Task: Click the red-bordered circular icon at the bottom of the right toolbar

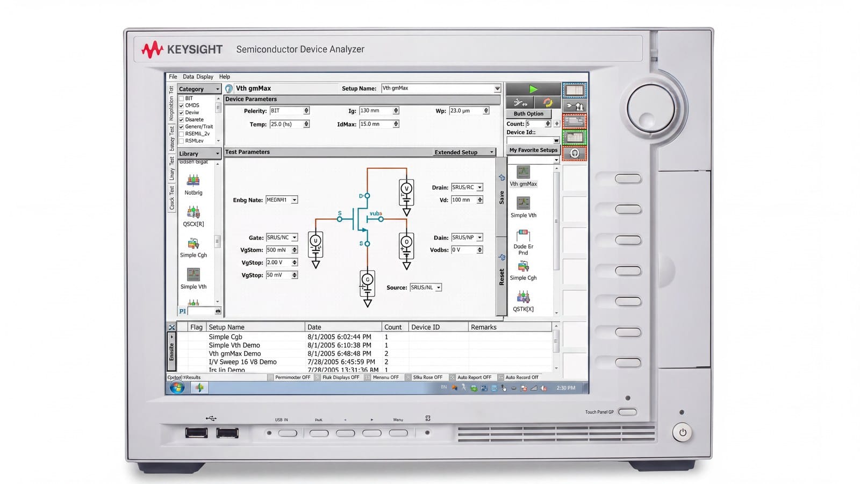Action: pos(574,153)
